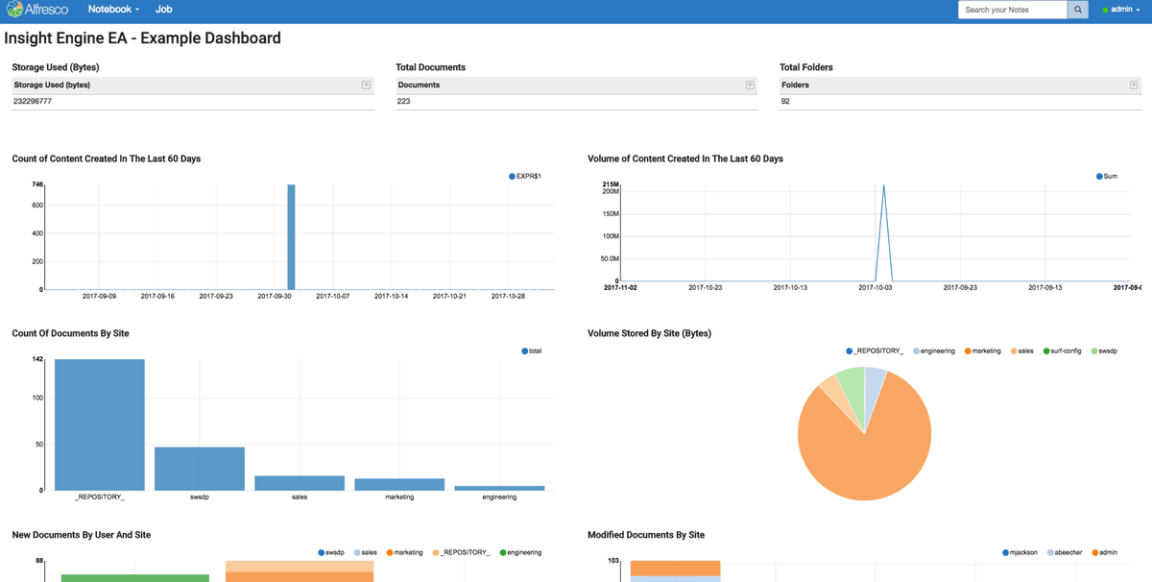Click the filter icon on Storage Used column
The image size is (1152, 582).
pyautogui.click(x=366, y=85)
